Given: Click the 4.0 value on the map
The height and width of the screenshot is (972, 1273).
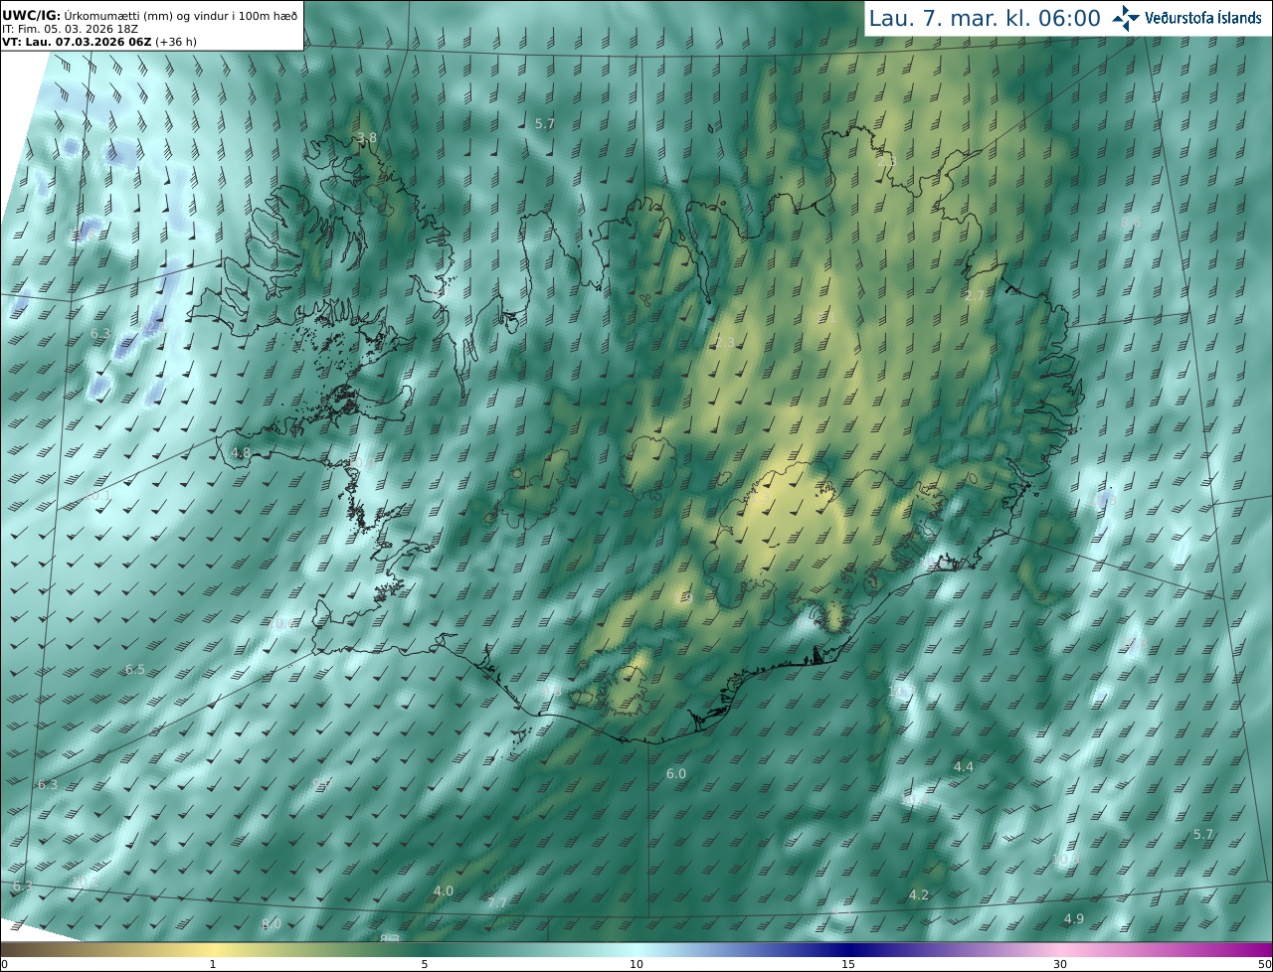Looking at the screenshot, I should click(444, 891).
